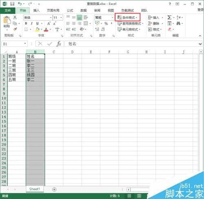Open the Sort and Filter icon
The height and width of the screenshot is (199, 204).
pyautogui.click(x=178, y=18)
